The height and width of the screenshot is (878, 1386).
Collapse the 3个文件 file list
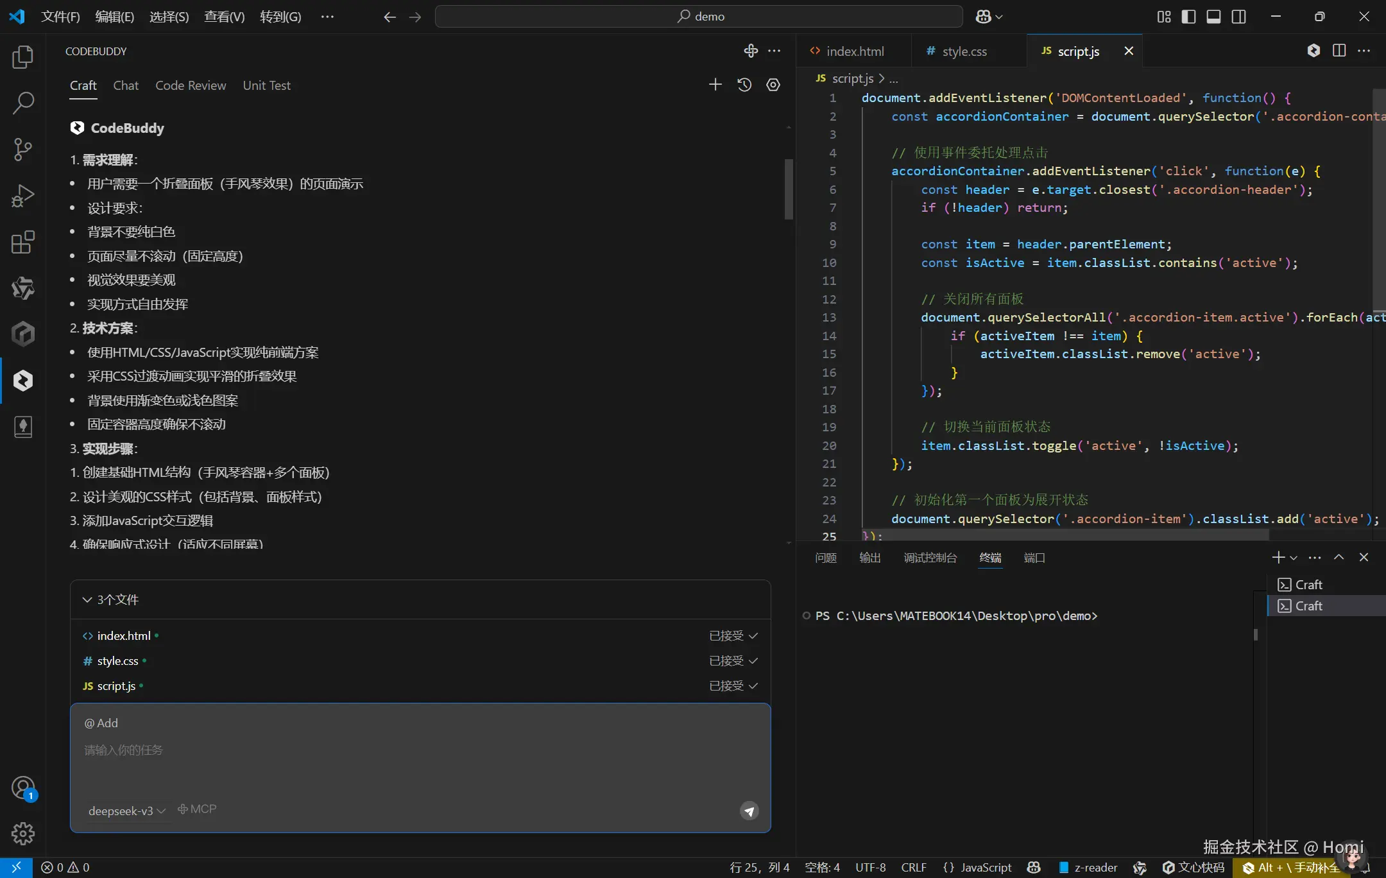87,599
